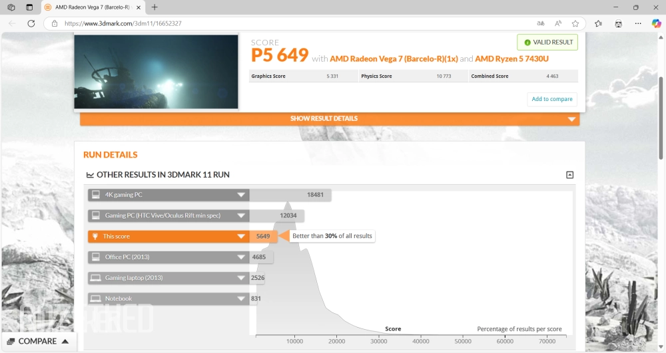Open a new browser tab
The image size is (666, 353).
point(155,7)
